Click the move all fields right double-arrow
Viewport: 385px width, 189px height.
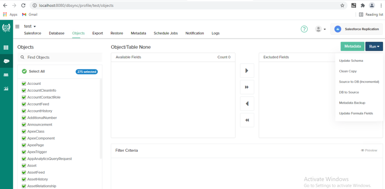click(x=247, y=87)
